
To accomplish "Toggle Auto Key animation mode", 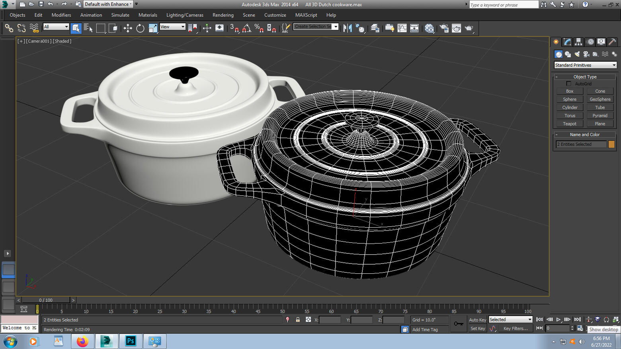I will point(477,320).
